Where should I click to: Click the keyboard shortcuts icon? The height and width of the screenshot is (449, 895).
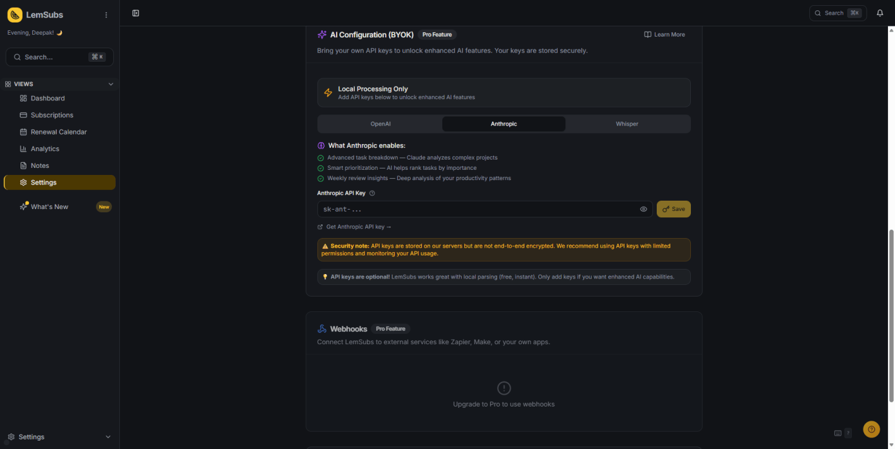click(838, 433)
